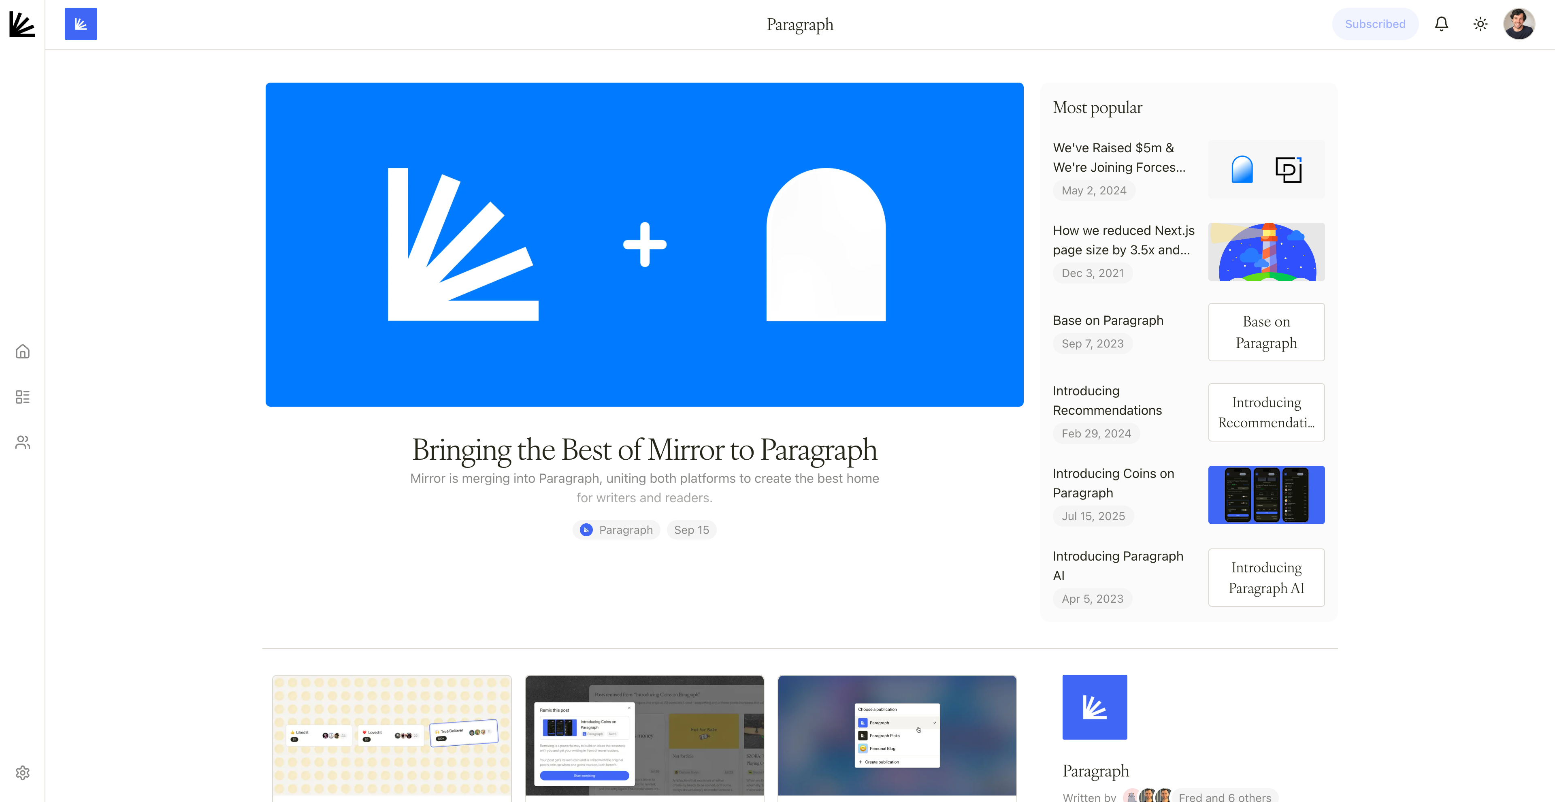Open the people/community icon in the sidebar
Image resolution: width=1555 pixels, height=802 pixels.
point(22,442)
